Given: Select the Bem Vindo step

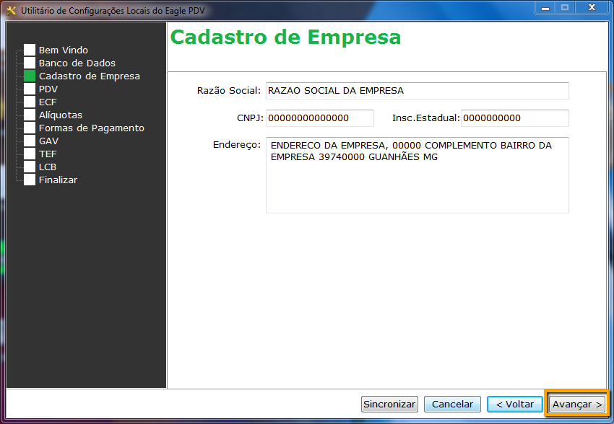Looking at the screenshot, I should pyautogui.click(x=63, y=50).
